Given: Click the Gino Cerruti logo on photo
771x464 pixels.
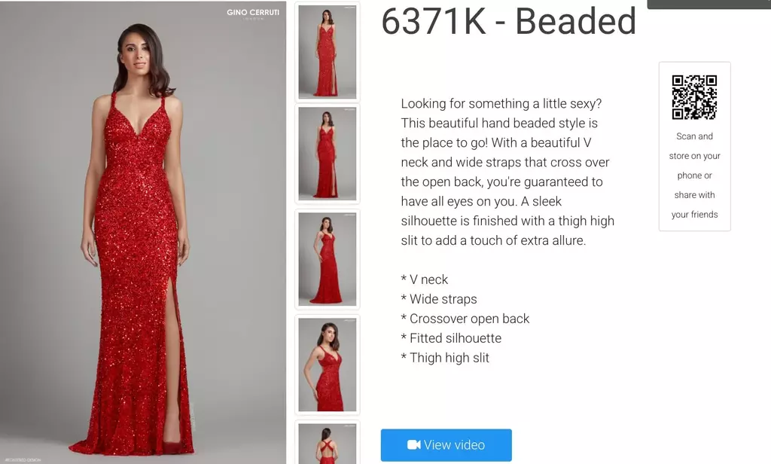Looking at the screenshot, I should (x=253, y=14).
